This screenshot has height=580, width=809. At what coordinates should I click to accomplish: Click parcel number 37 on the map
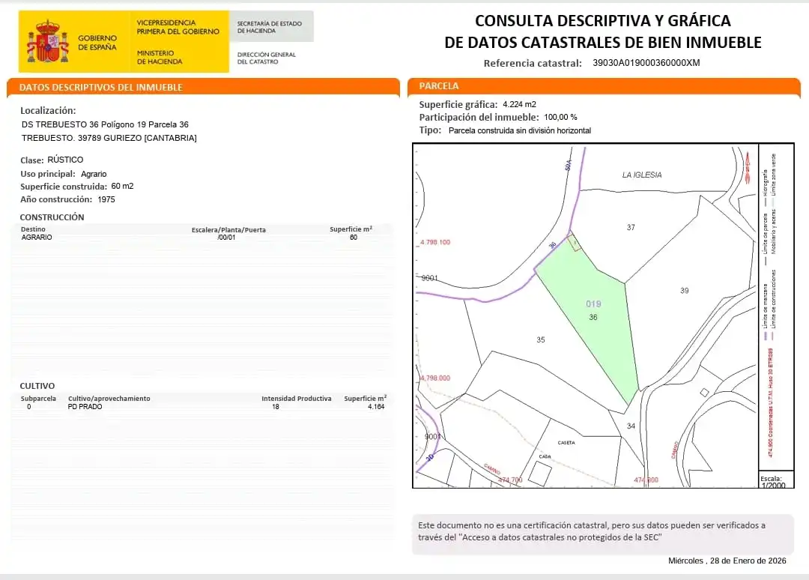pos(631,227)
